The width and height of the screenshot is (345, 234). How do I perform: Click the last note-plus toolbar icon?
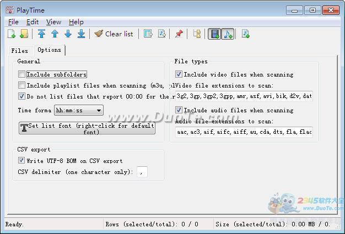point(245,34)
